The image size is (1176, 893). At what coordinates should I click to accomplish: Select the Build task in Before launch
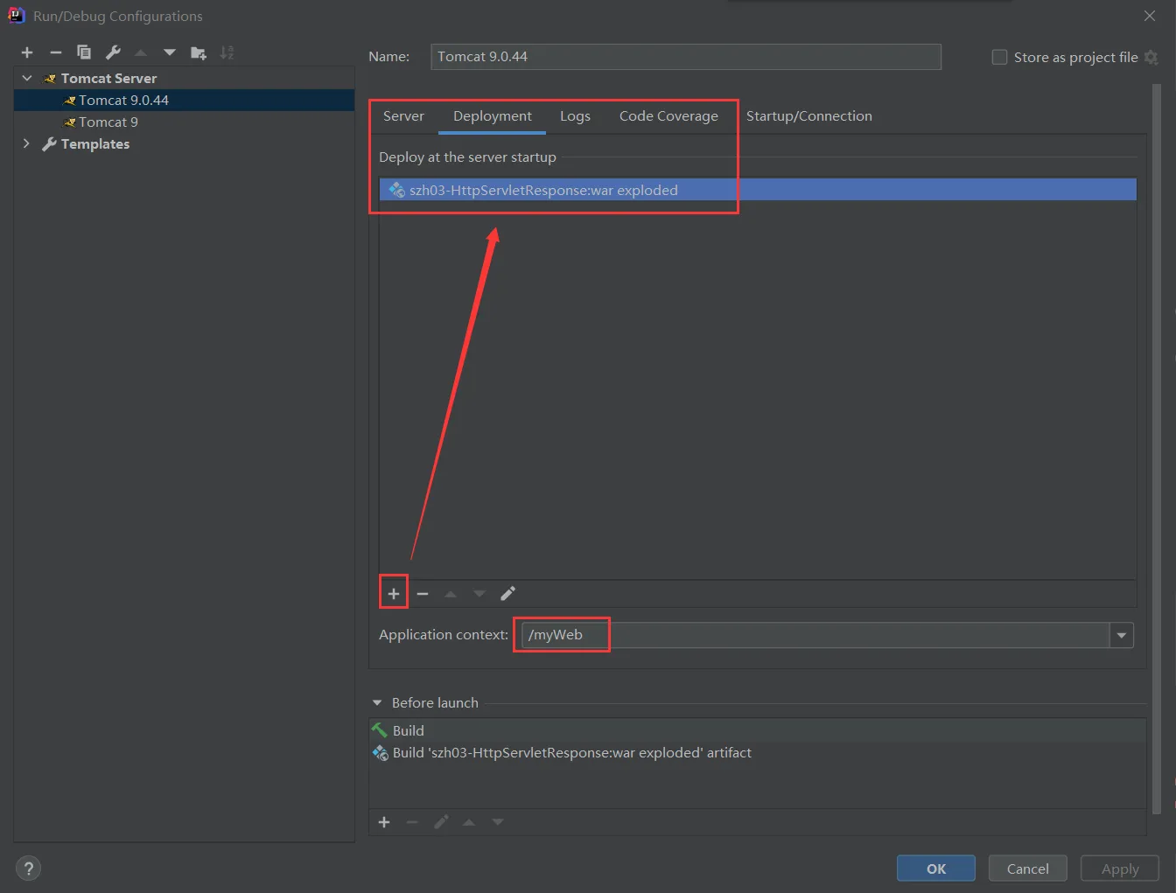(758, 730)
